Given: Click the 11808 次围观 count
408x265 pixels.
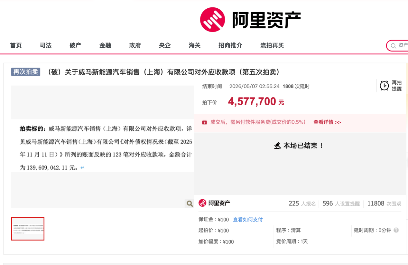Looking at the screenshot, I should pyautogui.click(x=384, y=203).
